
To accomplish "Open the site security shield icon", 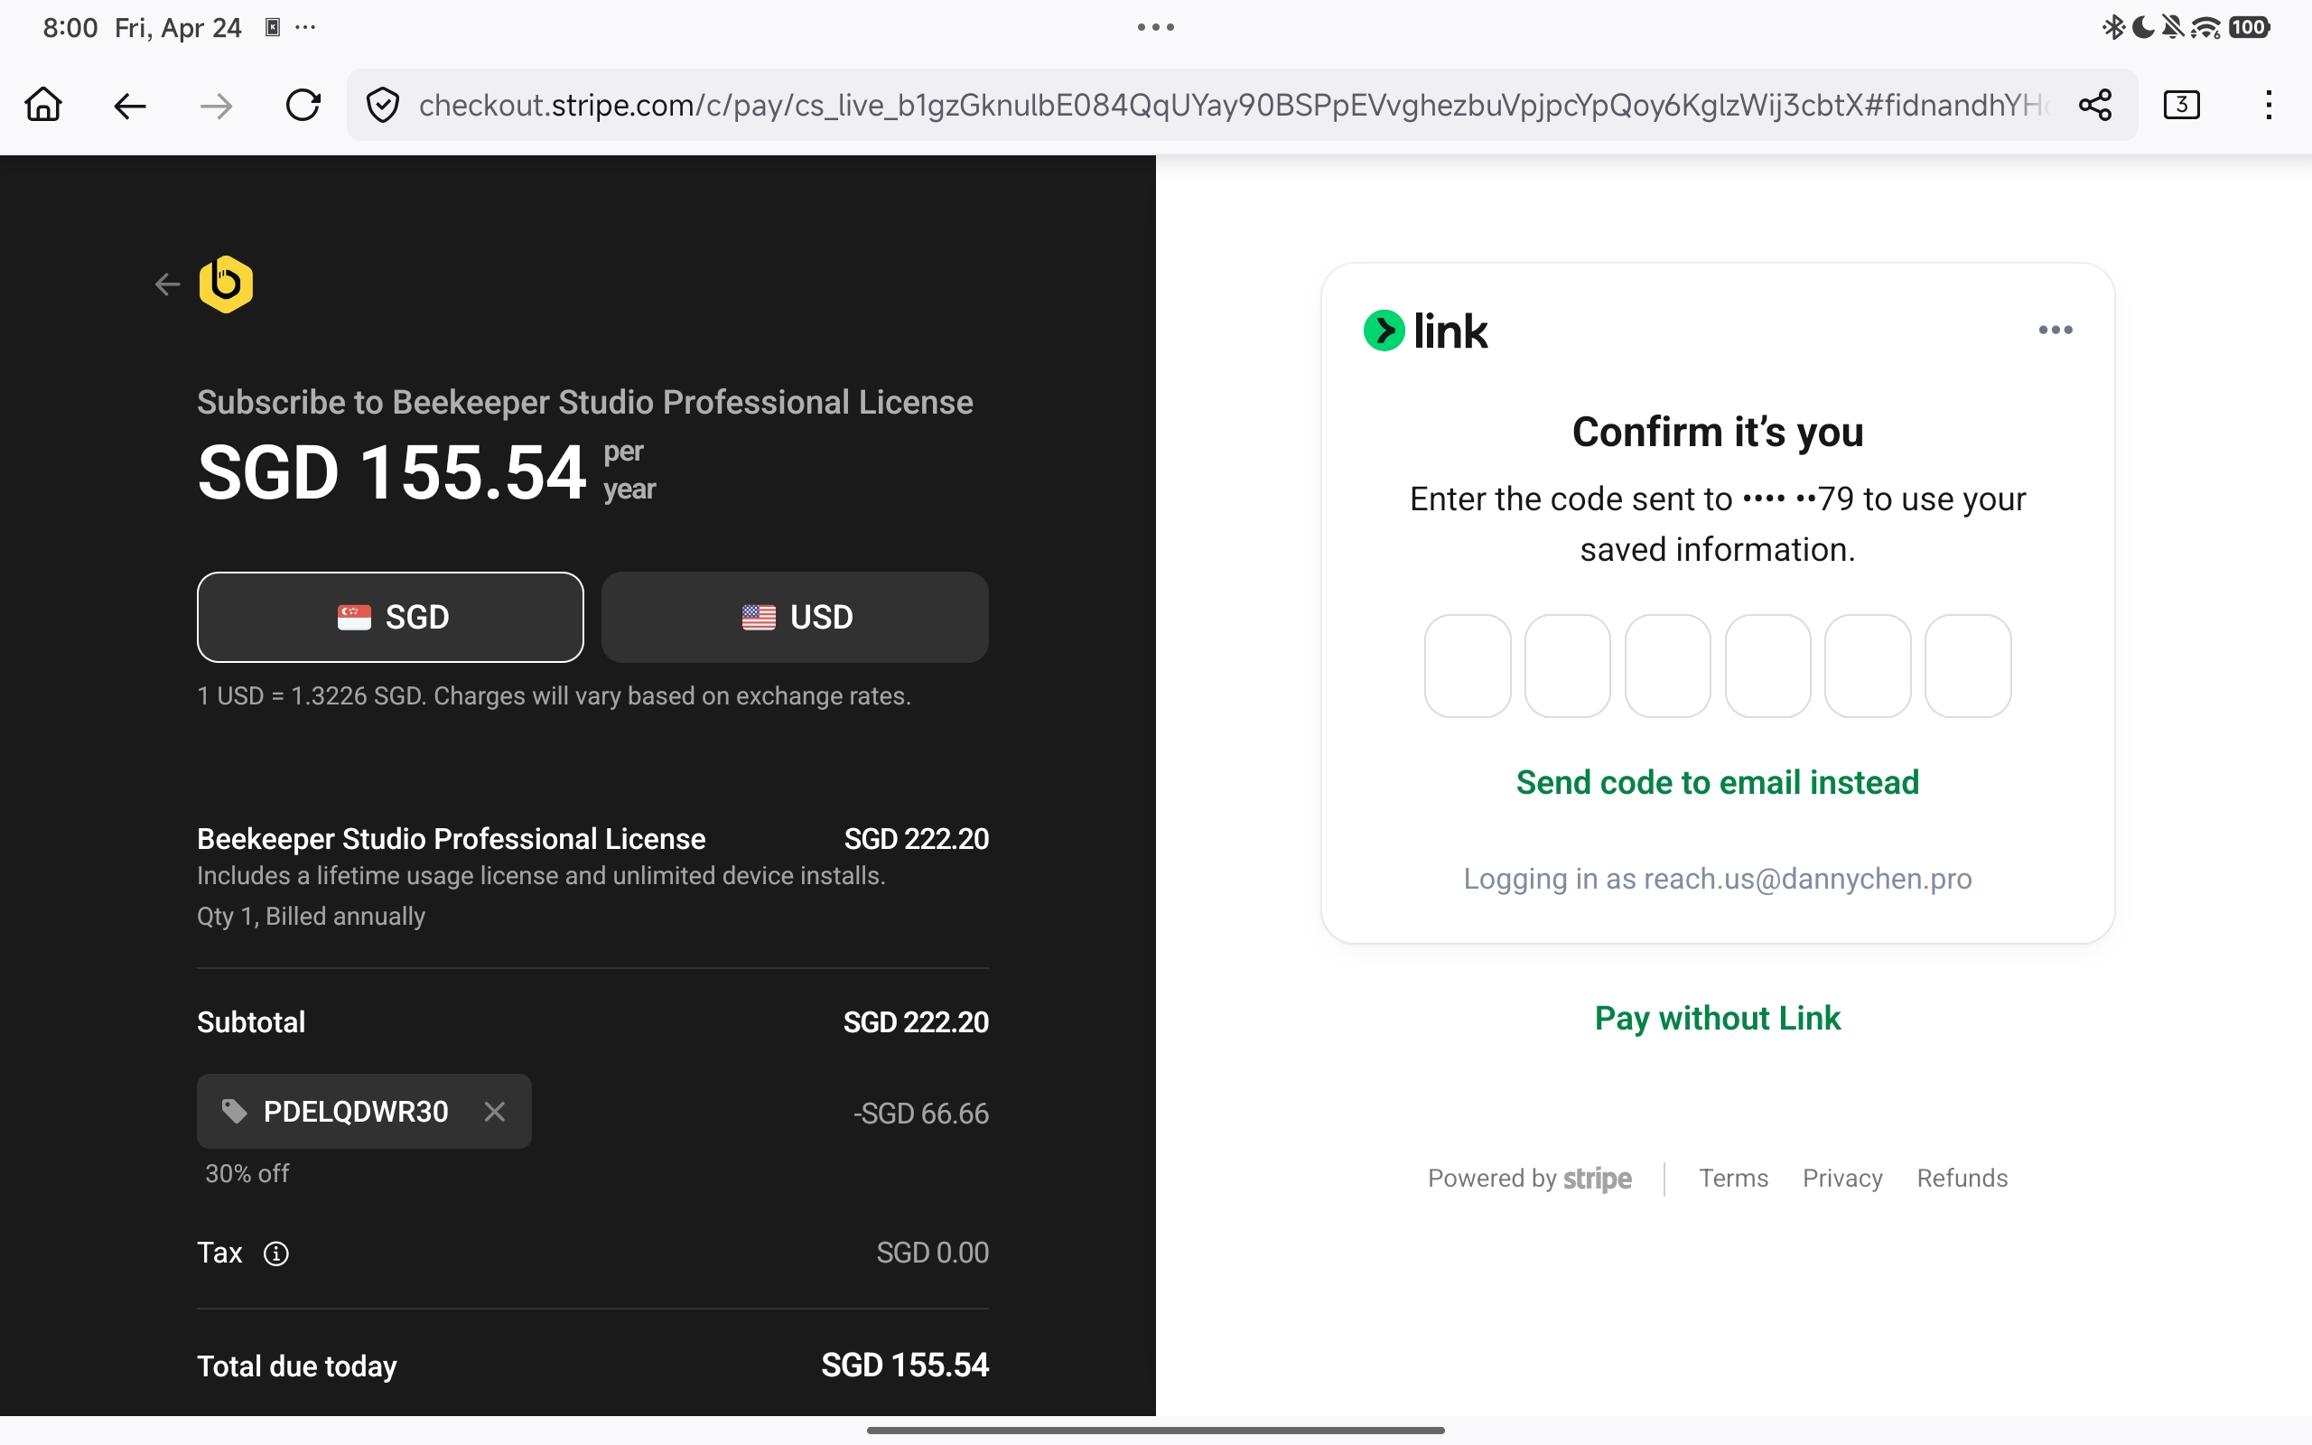I will click(x=383, y=105).
